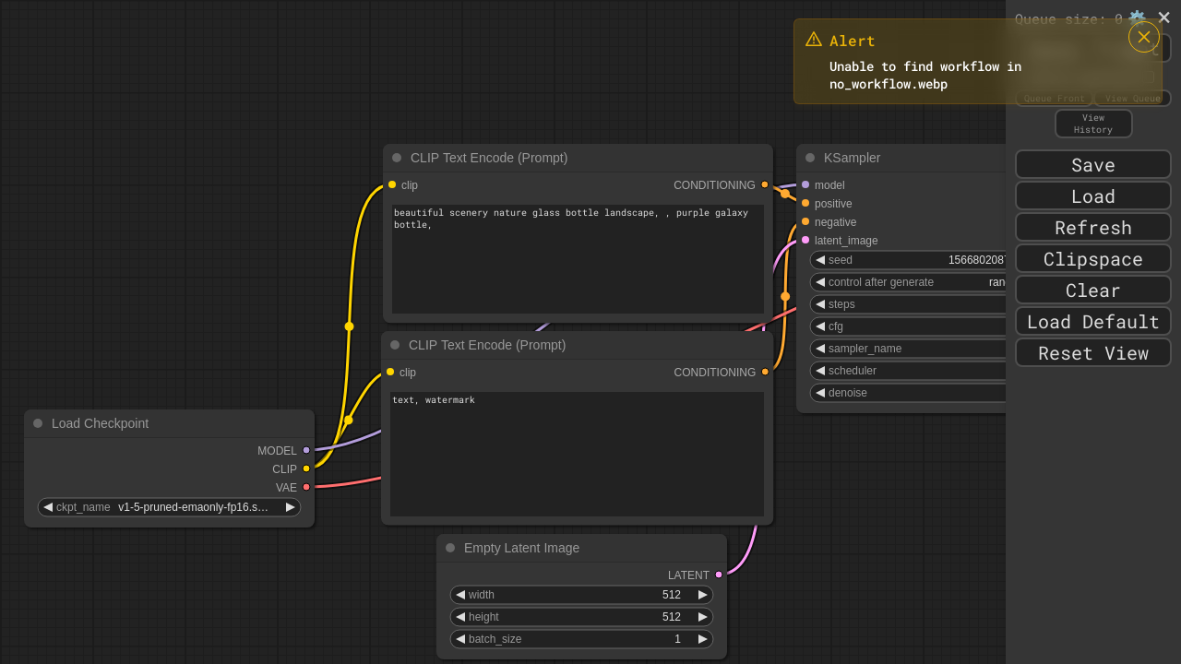Click the MODEL output port on Load Checkpoint
Image resolution: width=1181 pixels, height=664 pixels.
(306, 450)
